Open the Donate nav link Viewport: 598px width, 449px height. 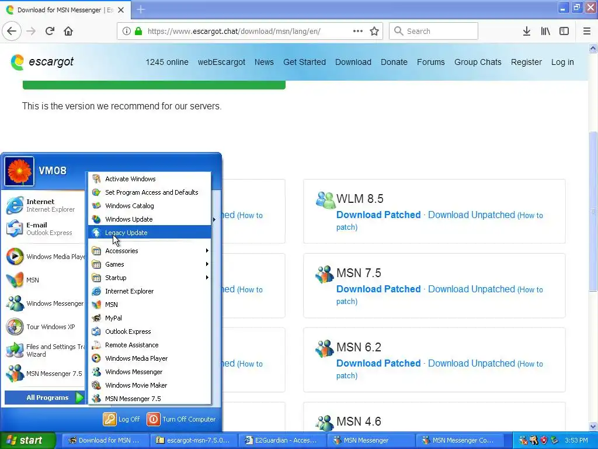(x=394, y=62)
